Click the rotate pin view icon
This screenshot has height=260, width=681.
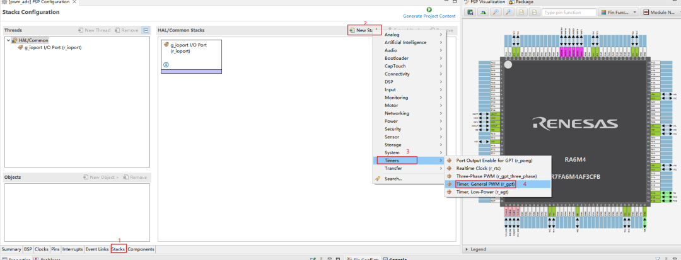click(x=483, y=13)
